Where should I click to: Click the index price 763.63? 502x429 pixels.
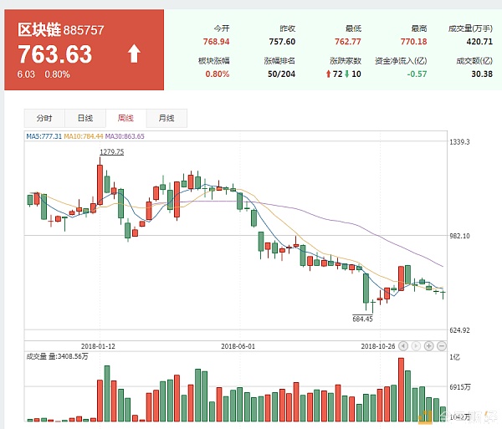pos(54,54)
